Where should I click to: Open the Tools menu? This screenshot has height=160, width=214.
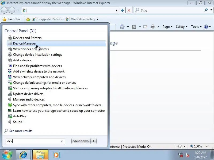pyautogui.click(x=196, y=27)
